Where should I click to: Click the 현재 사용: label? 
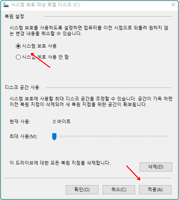(x=20, y=122)
